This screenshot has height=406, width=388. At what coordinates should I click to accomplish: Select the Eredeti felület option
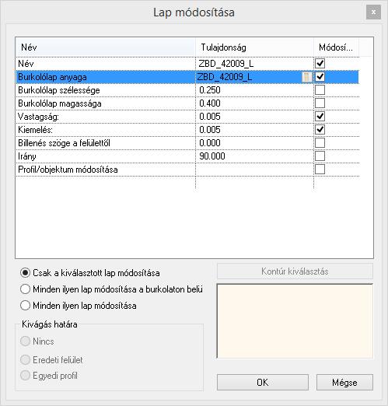[x=51, y=360]
